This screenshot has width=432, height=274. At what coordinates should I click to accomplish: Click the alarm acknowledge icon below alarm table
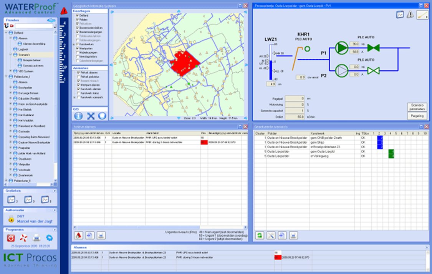coord(78,236)
